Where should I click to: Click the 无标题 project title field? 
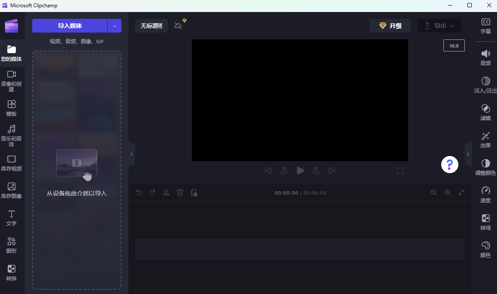point(152,26)
